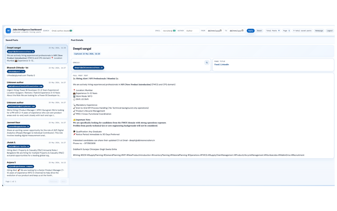Click the green icon inside the Search field

[71, 31]
